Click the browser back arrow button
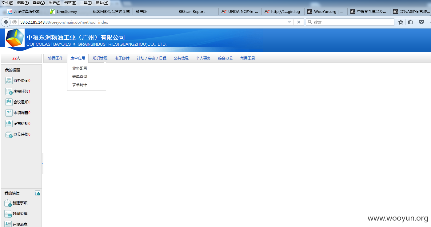 6,22
